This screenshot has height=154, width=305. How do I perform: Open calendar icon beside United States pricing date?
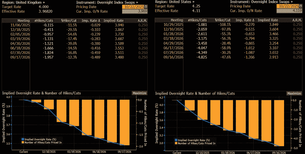[x=300, y=6]
